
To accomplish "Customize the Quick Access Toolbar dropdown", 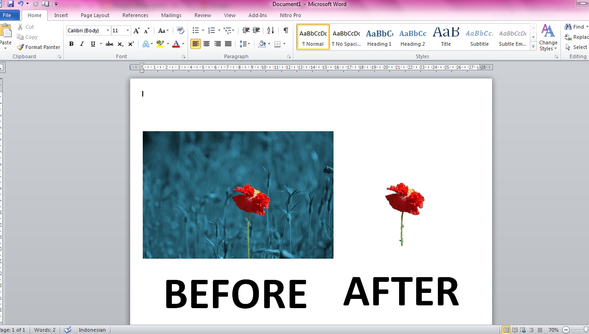I will pyautogui.click(x=56, y=4).
